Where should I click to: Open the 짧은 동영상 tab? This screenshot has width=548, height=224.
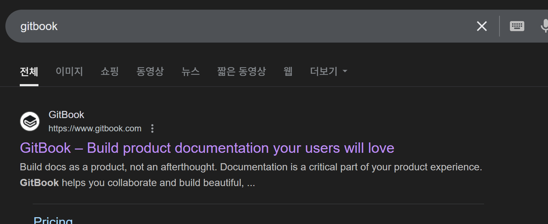coord(241,71)
